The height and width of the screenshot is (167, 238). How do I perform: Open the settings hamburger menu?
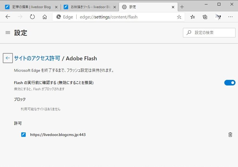coord(8,33)
